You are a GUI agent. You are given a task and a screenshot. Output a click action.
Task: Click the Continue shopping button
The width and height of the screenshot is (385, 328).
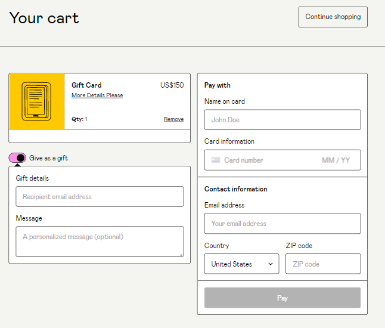(x=333, y=17)
